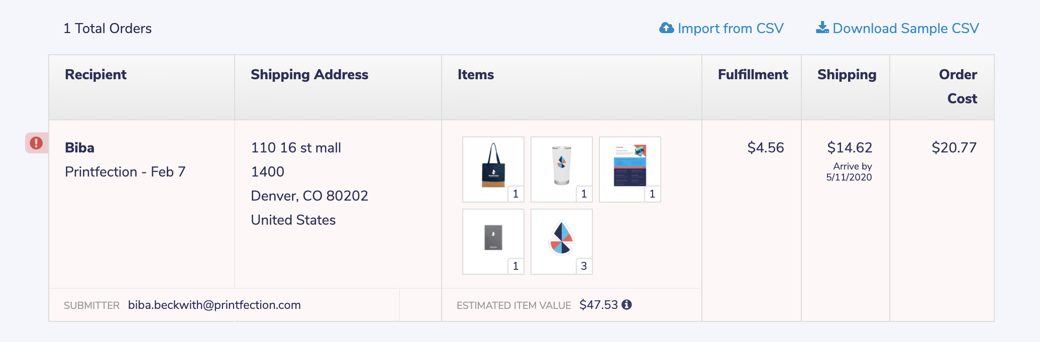This screenshot has width=1040, height=342.
Task: Click the Shipping Address column header
Action: tap(309, 75)
